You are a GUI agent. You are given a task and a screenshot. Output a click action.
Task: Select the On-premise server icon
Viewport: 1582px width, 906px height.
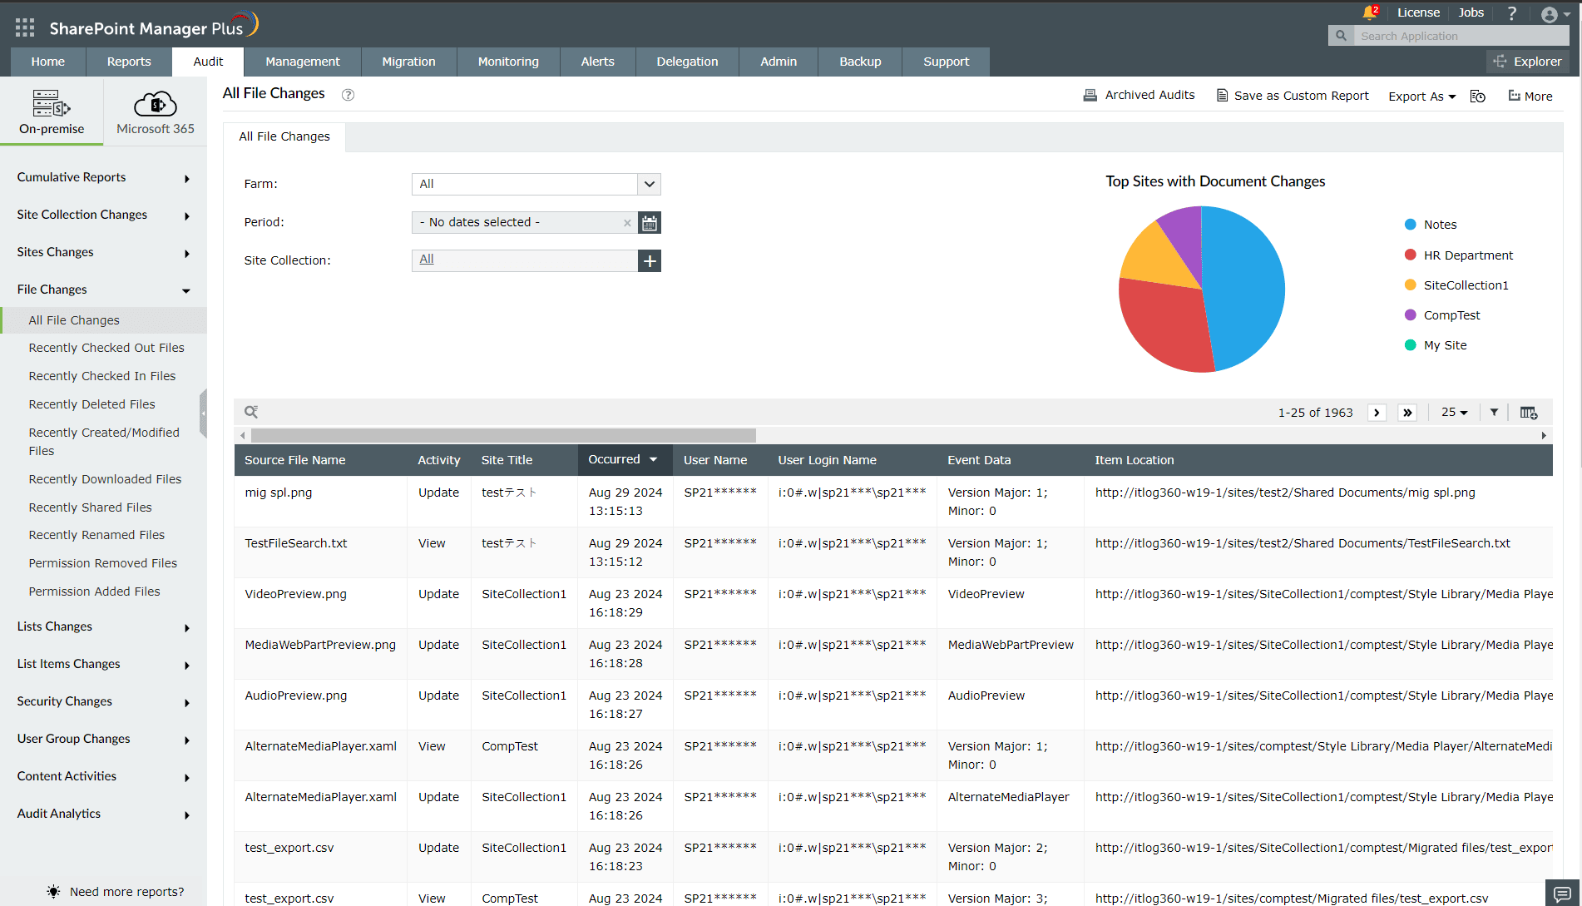pyautogui.click(x=52, y=104)
